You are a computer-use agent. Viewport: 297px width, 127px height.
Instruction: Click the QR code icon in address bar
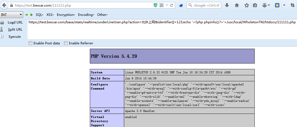coord(162,5)
